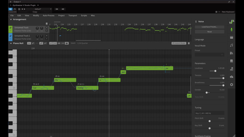
Task: Solo the Unnamed Track
Action: click(x=47, y=30)
